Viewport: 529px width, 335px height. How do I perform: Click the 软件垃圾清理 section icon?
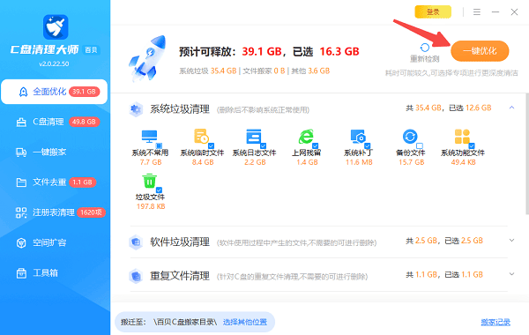[136, 242]
